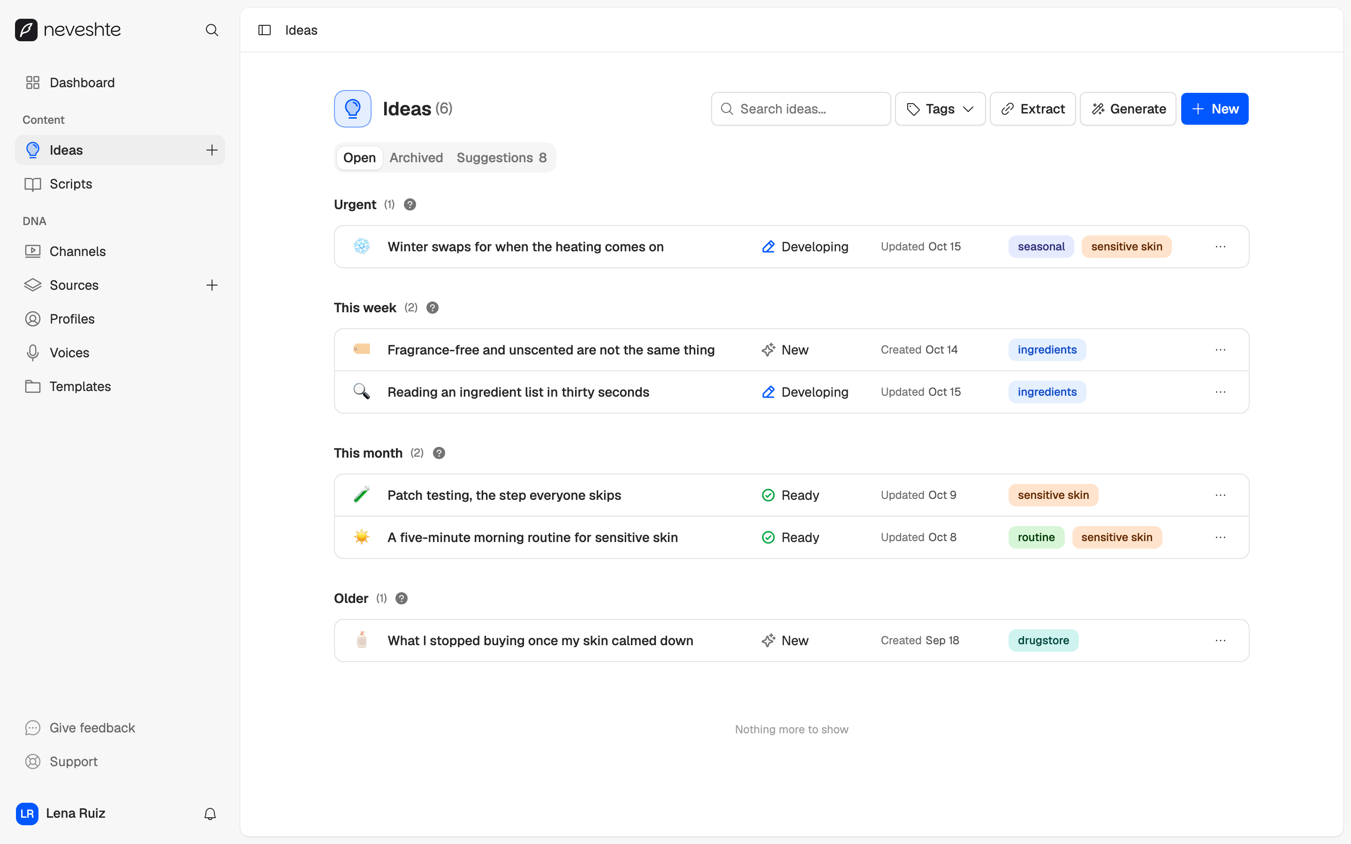The image size is (1351, 844).
Task: Switch to the Open tab
Action: 359,158
